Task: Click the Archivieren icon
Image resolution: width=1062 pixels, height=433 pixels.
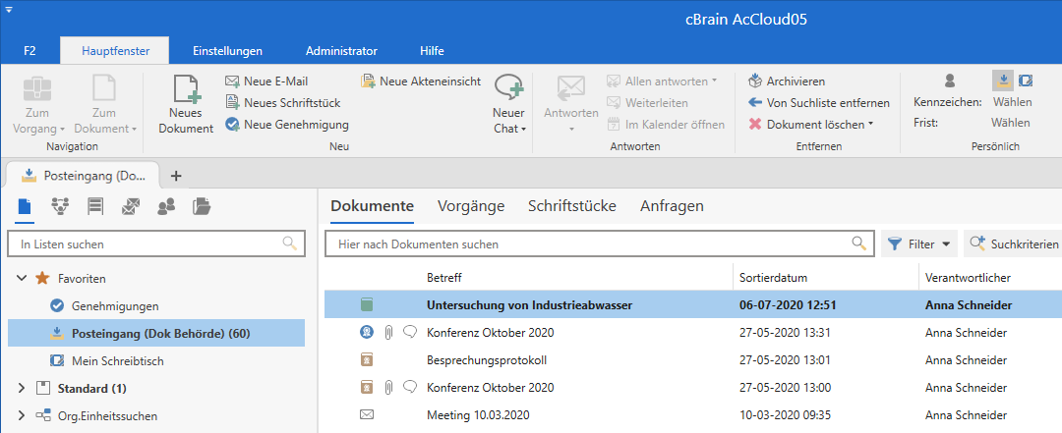Action: click(x=755, y=81)
